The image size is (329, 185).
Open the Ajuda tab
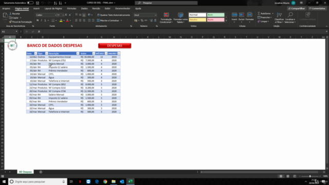coord(138,8)
